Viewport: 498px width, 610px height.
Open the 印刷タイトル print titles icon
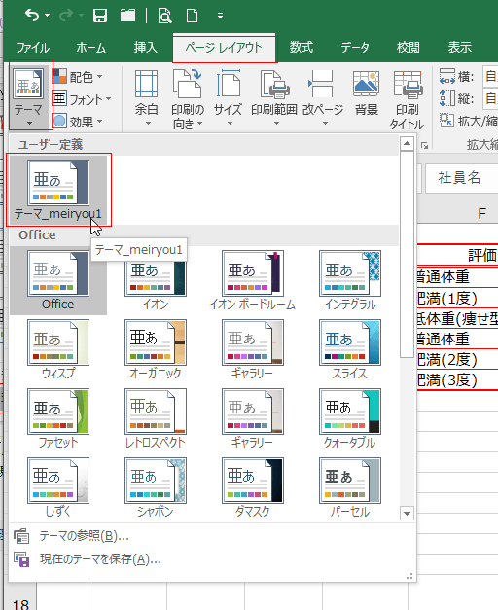(x=407, y=99)
